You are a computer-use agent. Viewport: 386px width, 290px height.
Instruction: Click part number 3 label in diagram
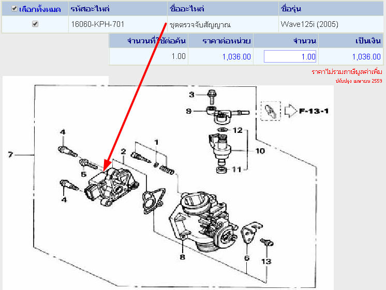(x=192, y=95)
